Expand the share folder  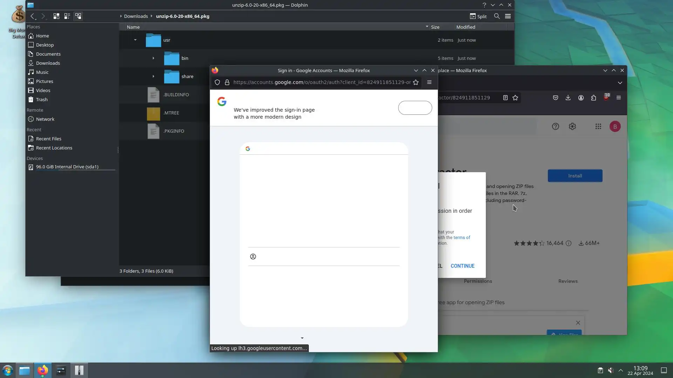point(153,76)
